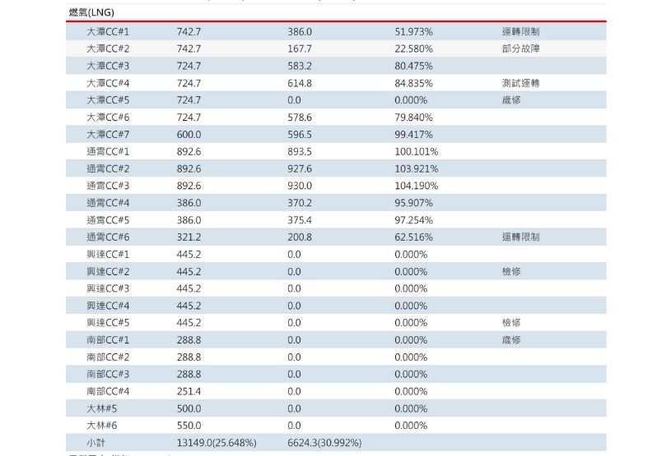Select the 測試運轉 remark for 大潭CC#4
652x456 pixels.
pyautogui.click(x=520, y=83)
